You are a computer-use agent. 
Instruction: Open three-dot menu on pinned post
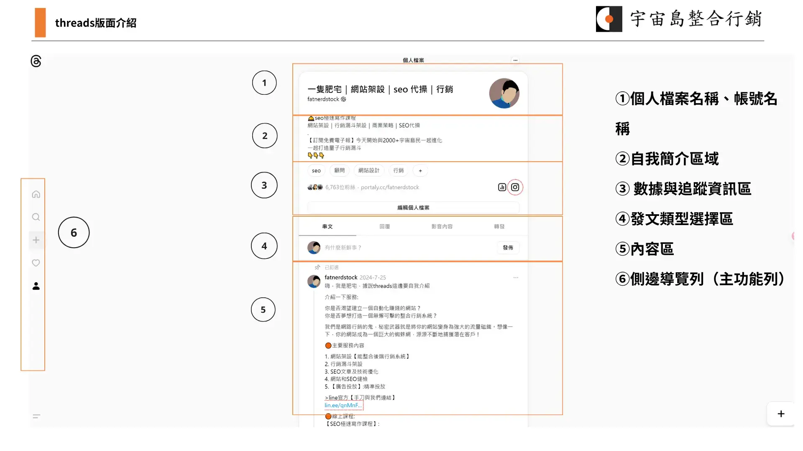(x=516, y=278)
